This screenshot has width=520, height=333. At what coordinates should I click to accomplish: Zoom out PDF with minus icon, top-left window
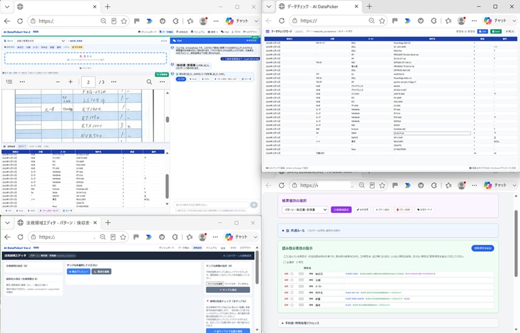coord(58,81)
